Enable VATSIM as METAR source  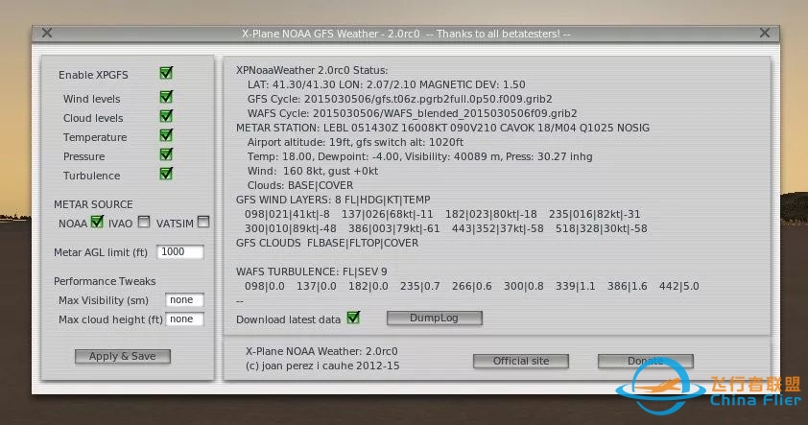tap(202, 223)
